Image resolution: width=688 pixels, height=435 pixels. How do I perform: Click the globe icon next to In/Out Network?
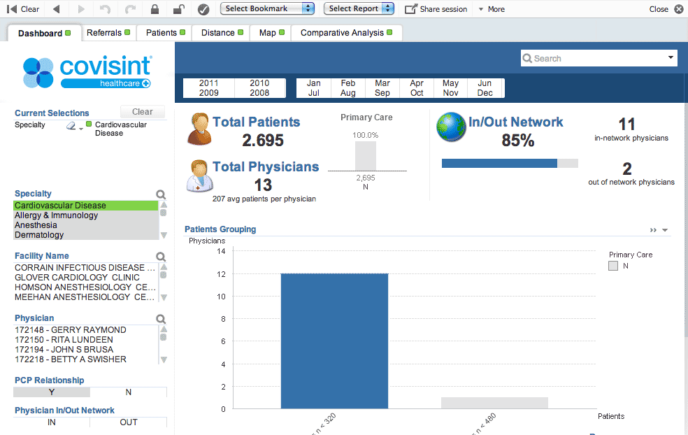click(451, 127)
